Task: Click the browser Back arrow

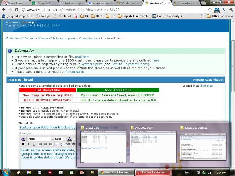Action: (4, 10)
